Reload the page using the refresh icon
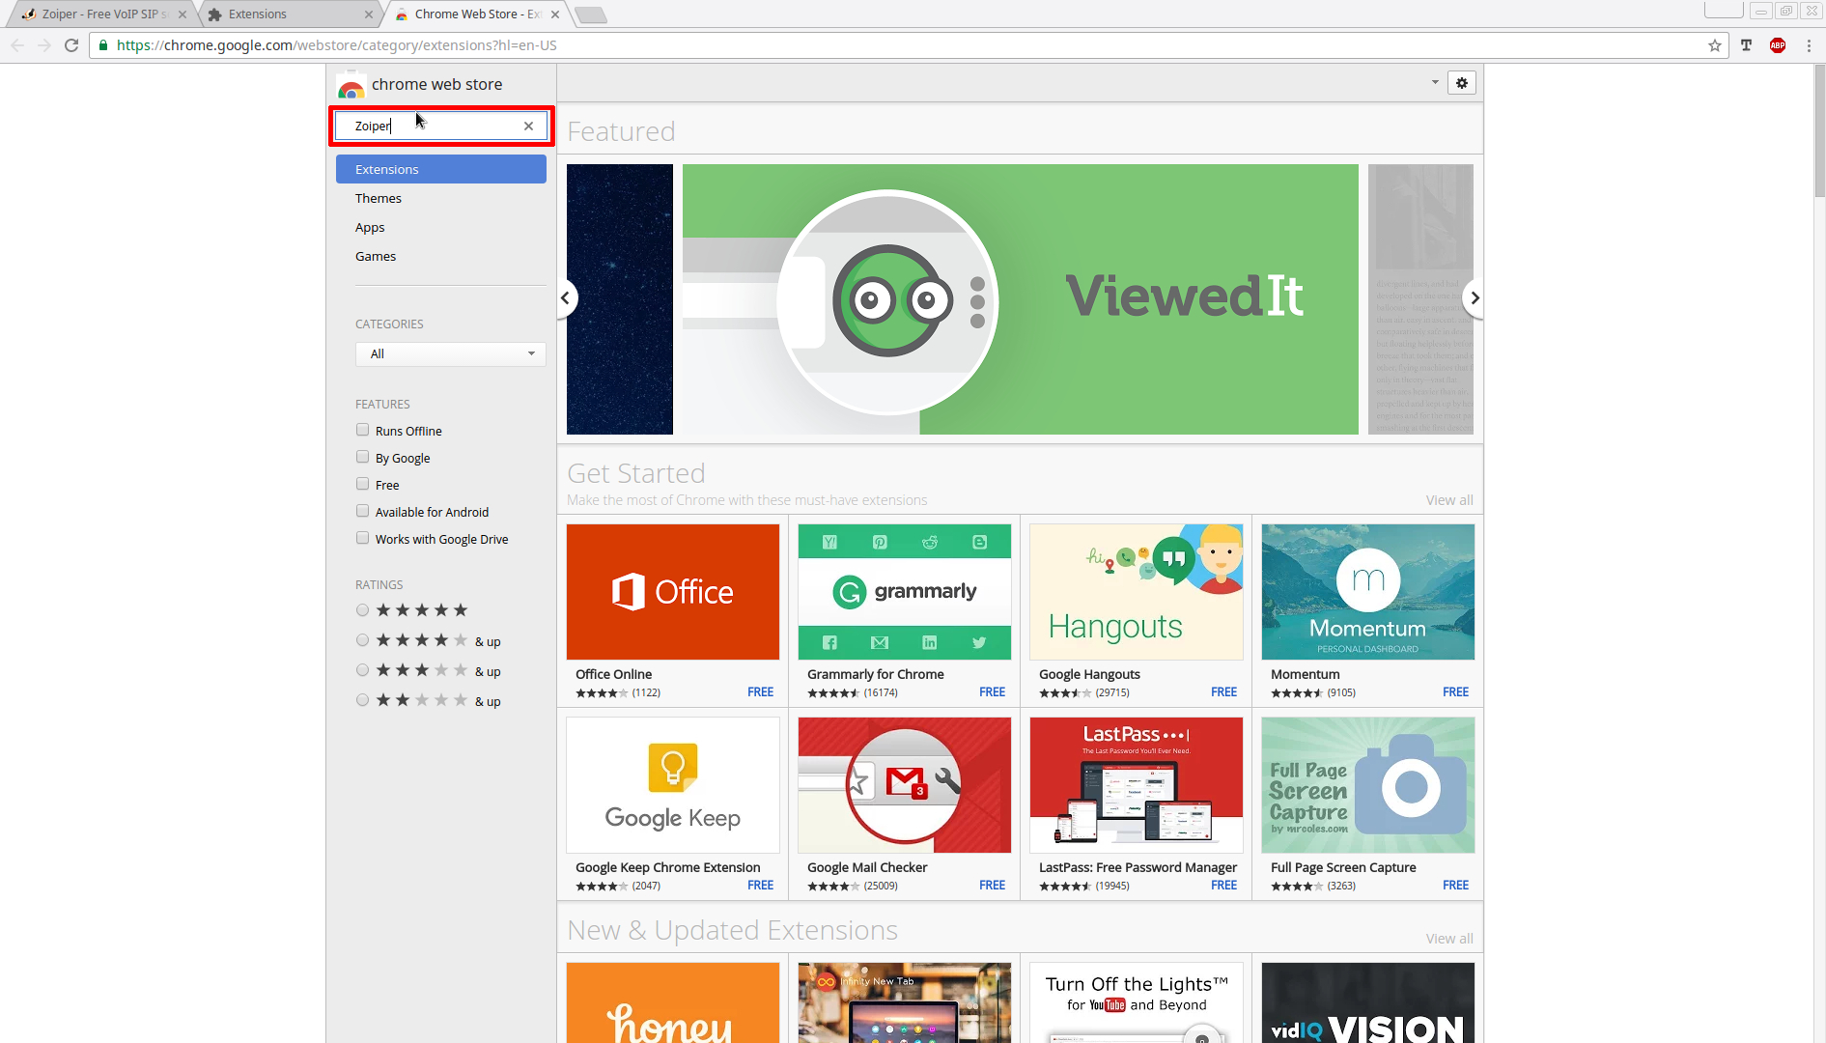 tap(71, 45)
